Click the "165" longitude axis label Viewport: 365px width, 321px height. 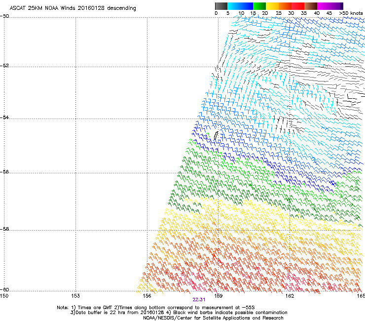[361, 296]
